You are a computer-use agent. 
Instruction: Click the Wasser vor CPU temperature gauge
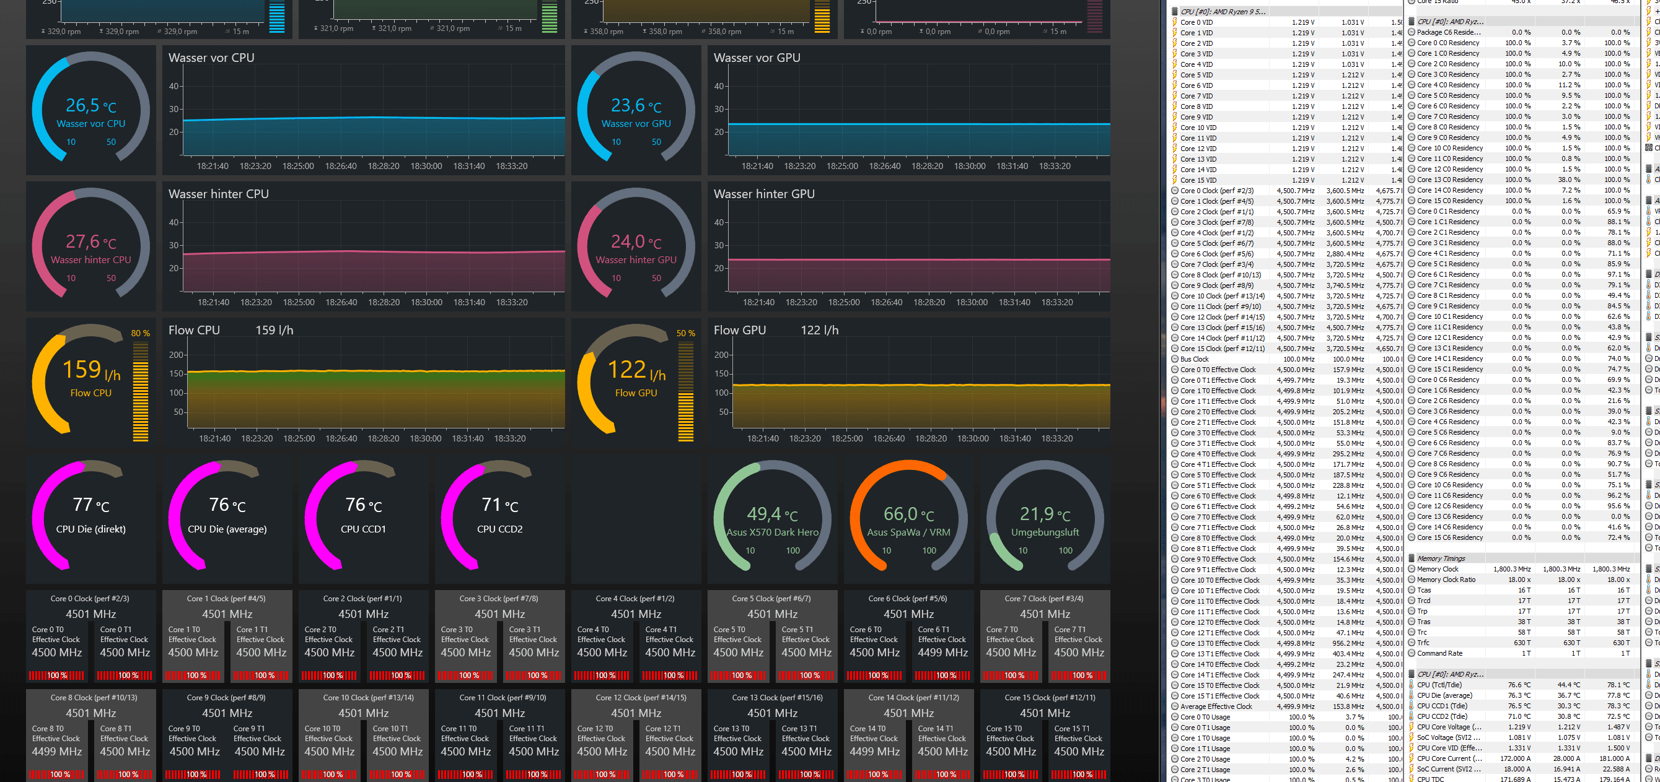pos(91,110)
